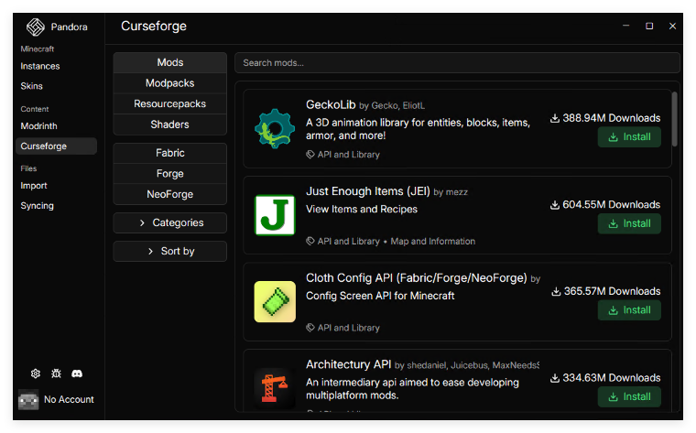Open the Architectury API title

click(348, 364)
